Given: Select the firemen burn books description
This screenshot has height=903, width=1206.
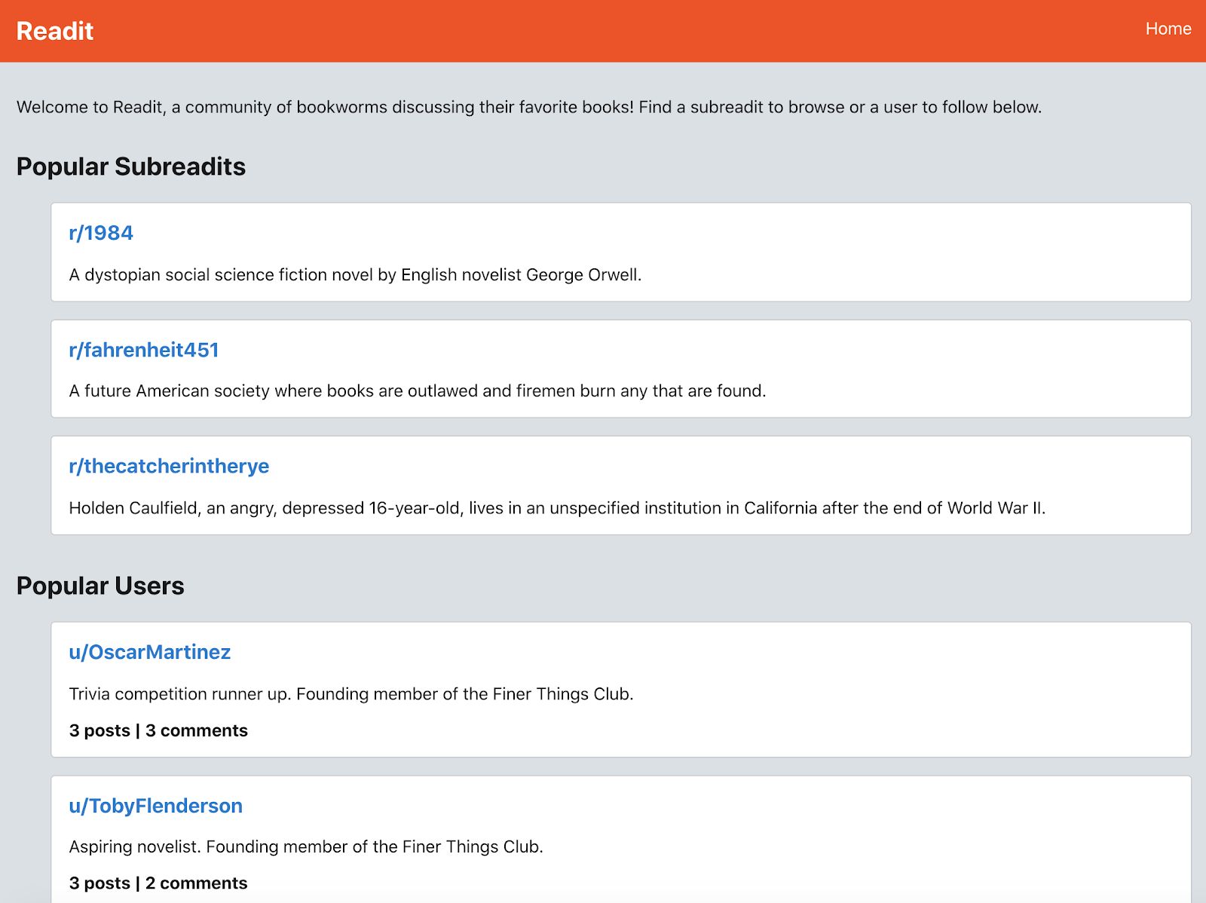Looking at the screenshot, I should click(417, 390).
